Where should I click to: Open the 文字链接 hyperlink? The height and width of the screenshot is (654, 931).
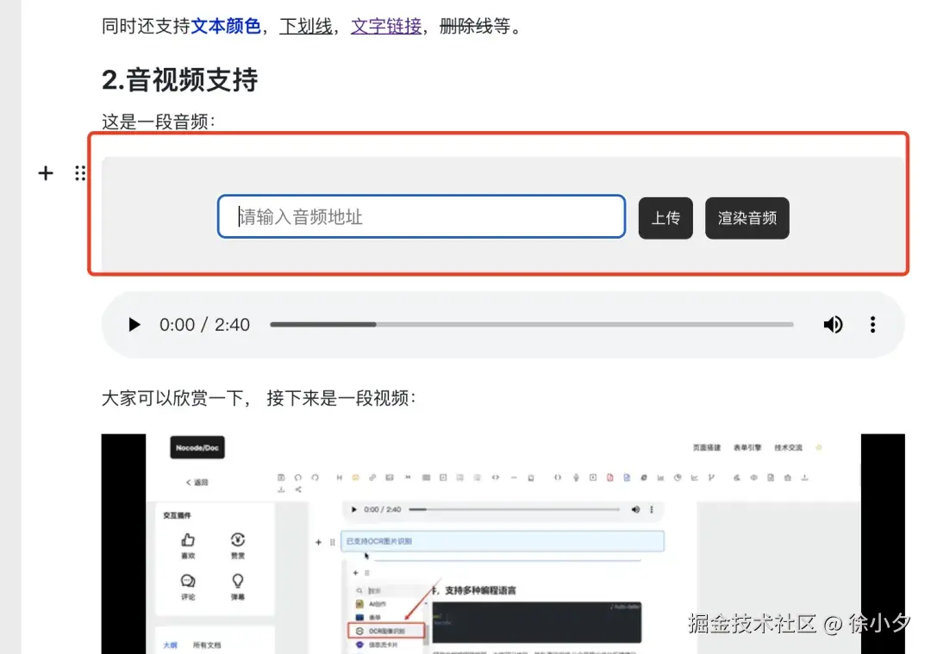tap(385, 27)
